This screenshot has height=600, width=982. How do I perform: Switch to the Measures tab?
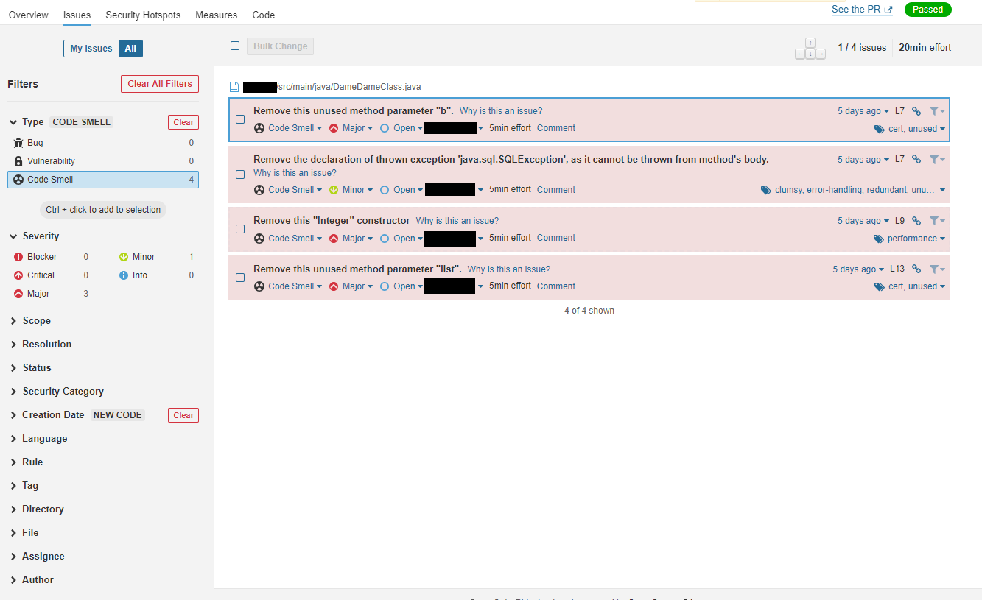[x=216, y=15]
